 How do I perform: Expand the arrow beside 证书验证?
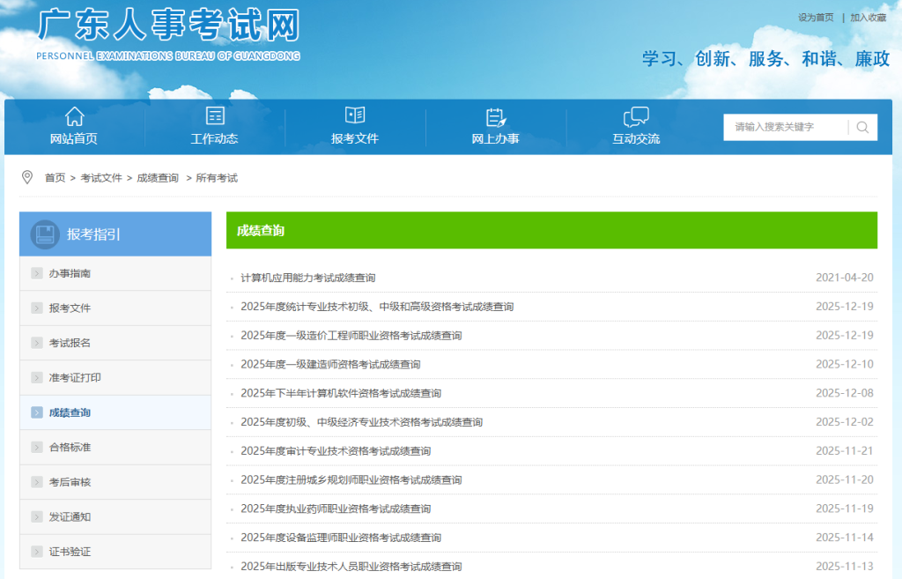(x=35, y=551)
